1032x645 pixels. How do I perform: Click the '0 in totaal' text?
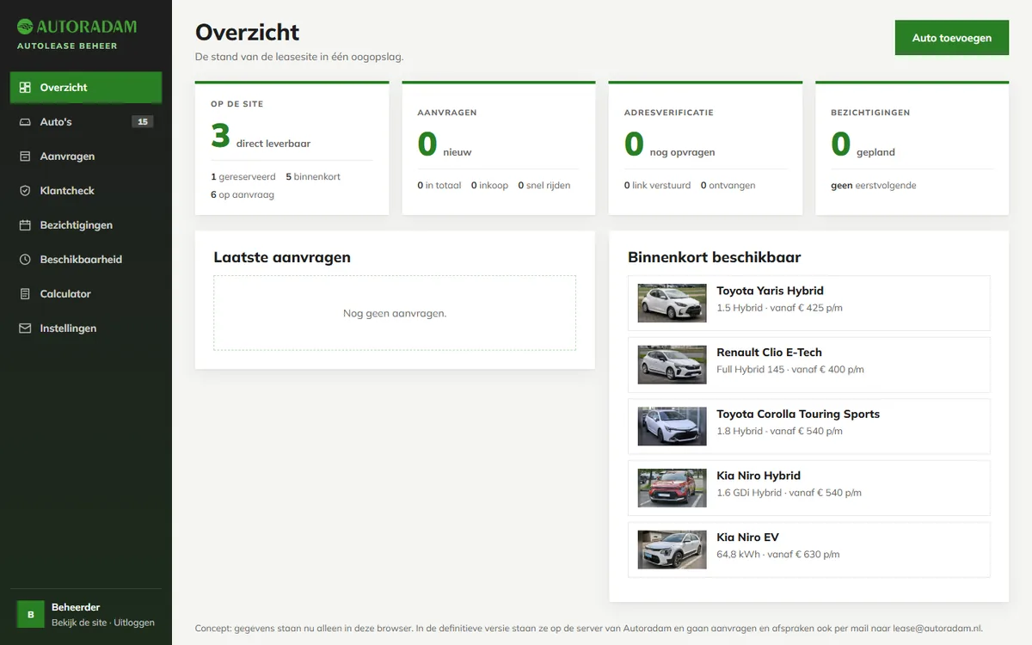tap(439, 186)
